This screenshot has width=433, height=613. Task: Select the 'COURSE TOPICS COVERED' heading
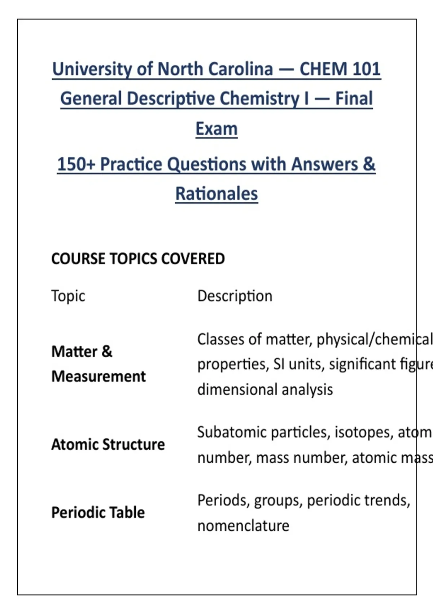tap(138, 259)
